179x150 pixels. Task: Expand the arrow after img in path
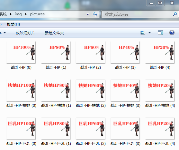click(26, 14)
